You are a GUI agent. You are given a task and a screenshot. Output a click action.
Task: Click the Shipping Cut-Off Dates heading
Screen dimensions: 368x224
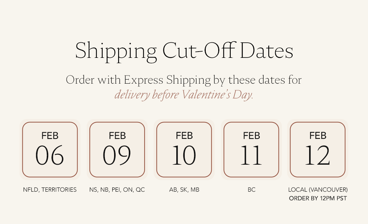(184, 52)
